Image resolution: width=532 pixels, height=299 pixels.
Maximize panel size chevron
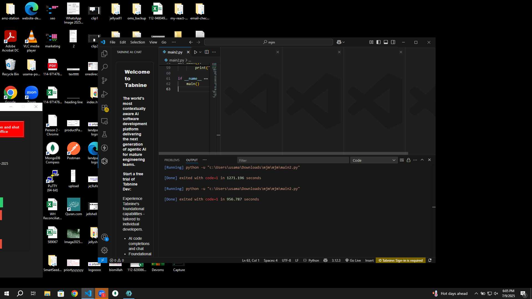point(422,160)
